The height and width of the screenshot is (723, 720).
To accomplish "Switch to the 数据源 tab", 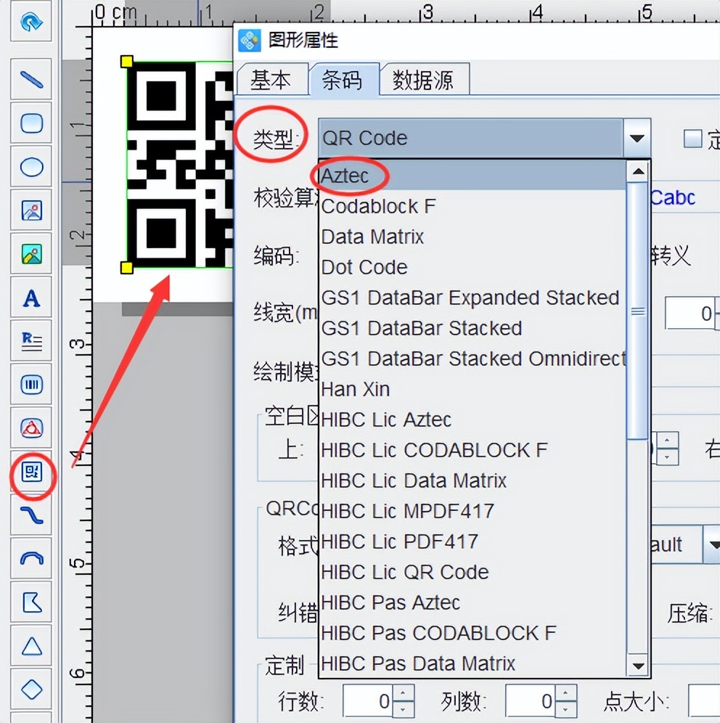I will click(x=423, y=81).
